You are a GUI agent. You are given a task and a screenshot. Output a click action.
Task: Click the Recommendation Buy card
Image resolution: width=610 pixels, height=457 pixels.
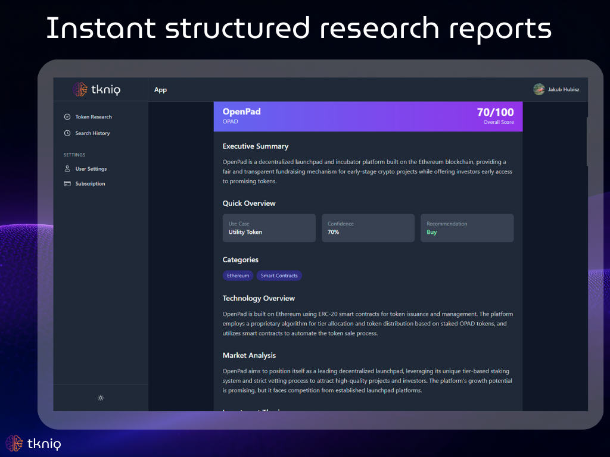coord(467,228)
